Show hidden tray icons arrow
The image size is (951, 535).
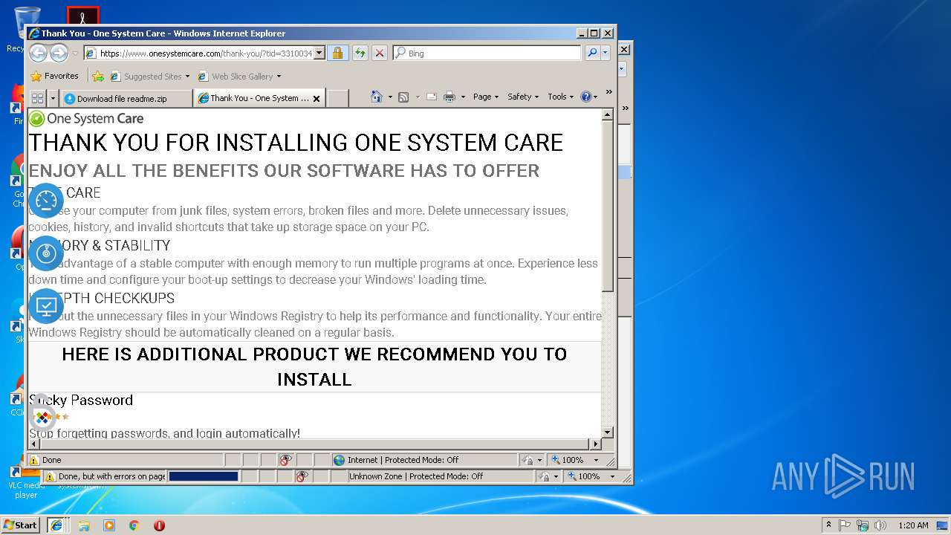[x=828, y=525]
